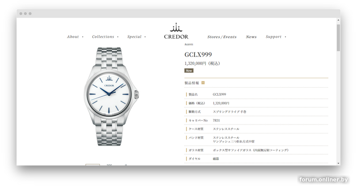Collapse the 製品情報 section toggle icon
The width and height of the screenshot is (357, 189).
pos(203,83)
